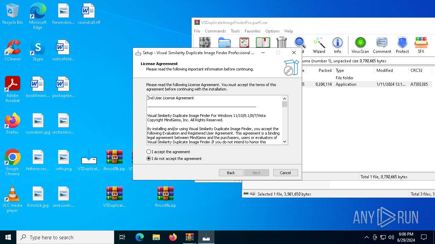The image size is (435, 244).
Task: Open WinRAR Tools menu
Action: (x=235, y=31)
